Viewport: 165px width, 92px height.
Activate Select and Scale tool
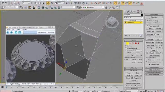(55, 3)
